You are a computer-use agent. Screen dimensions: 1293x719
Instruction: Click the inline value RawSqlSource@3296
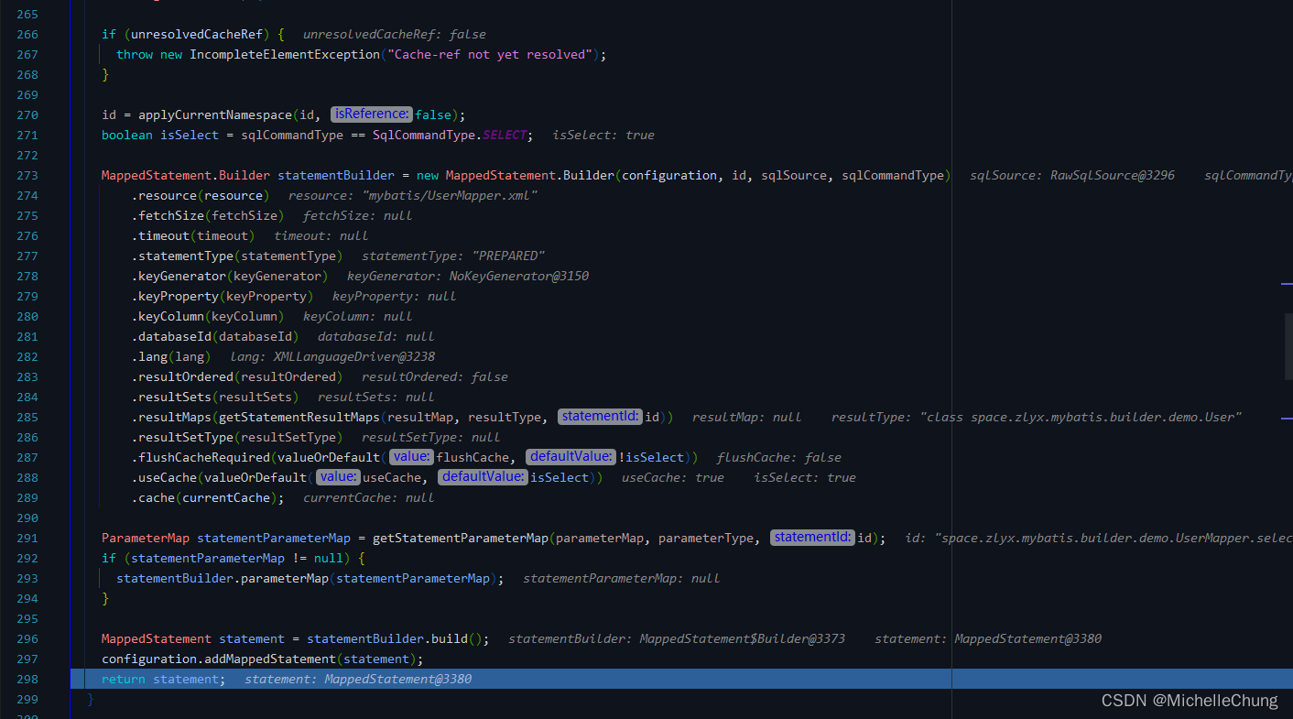tap(1113, 175)
